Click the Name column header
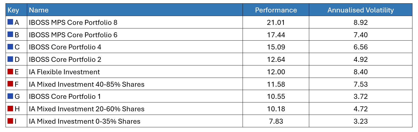 39,10
